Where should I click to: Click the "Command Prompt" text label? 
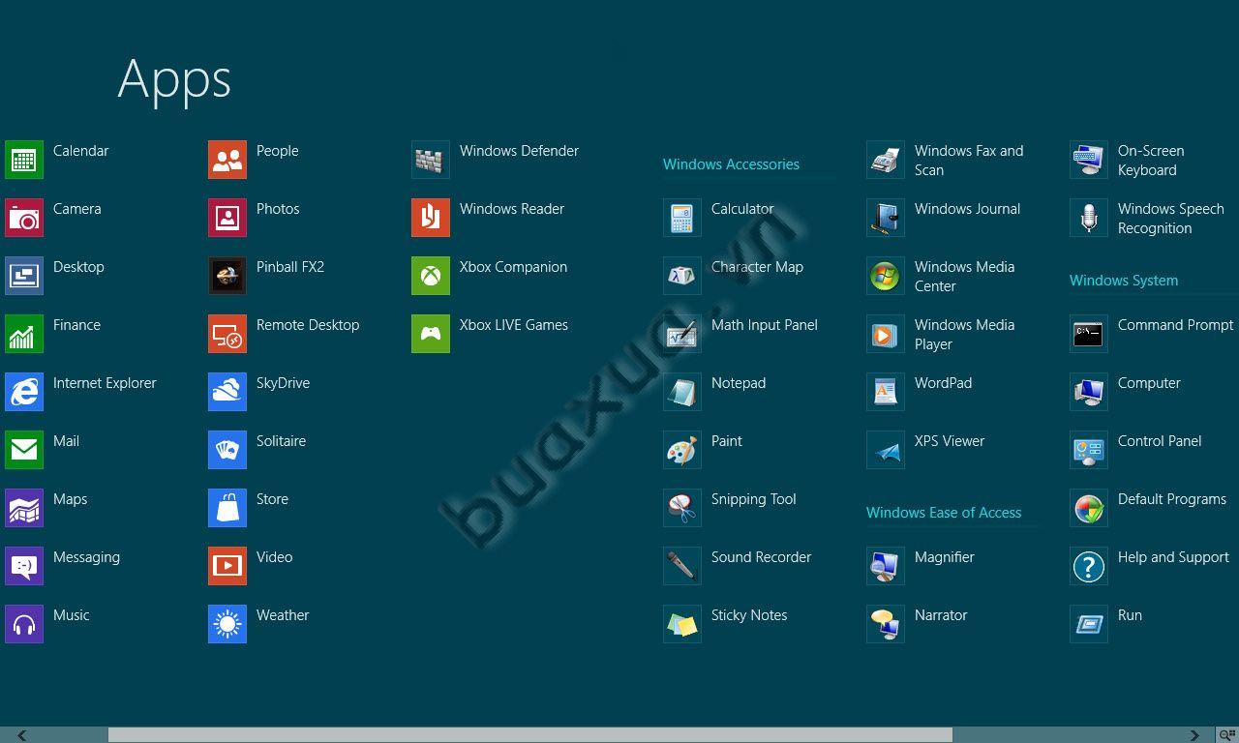(1175, 325)
